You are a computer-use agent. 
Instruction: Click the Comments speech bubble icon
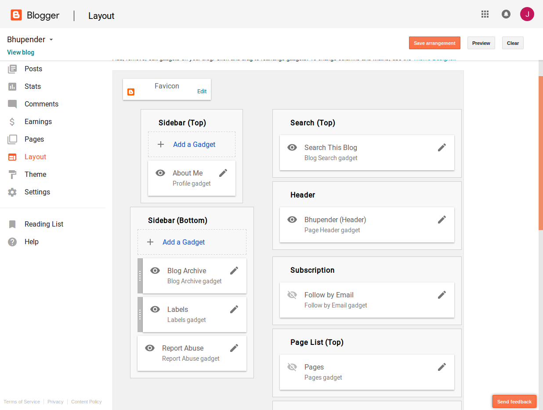tap(12, 104)
